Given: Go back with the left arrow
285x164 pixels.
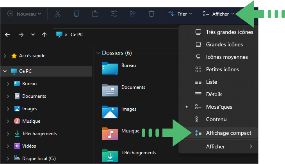Looking at the screenshot, I should (7, 35).
